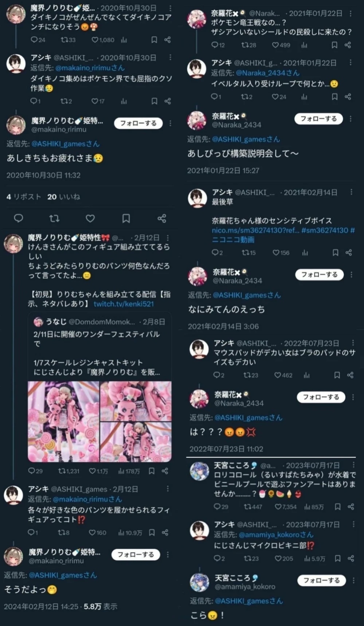
Task: Like the tweet with 1,080 likes
Action: coord(95,40)
